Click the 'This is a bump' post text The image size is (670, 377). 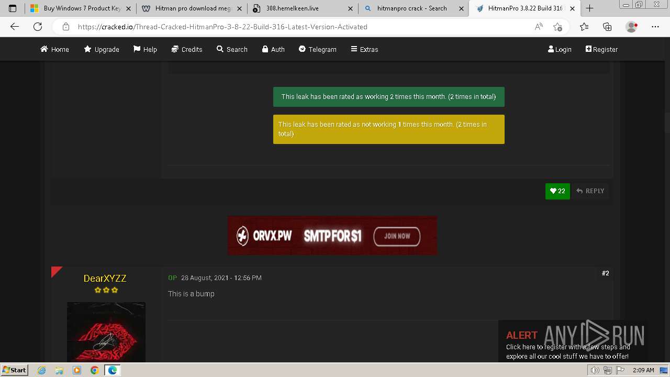click(191, 294)
